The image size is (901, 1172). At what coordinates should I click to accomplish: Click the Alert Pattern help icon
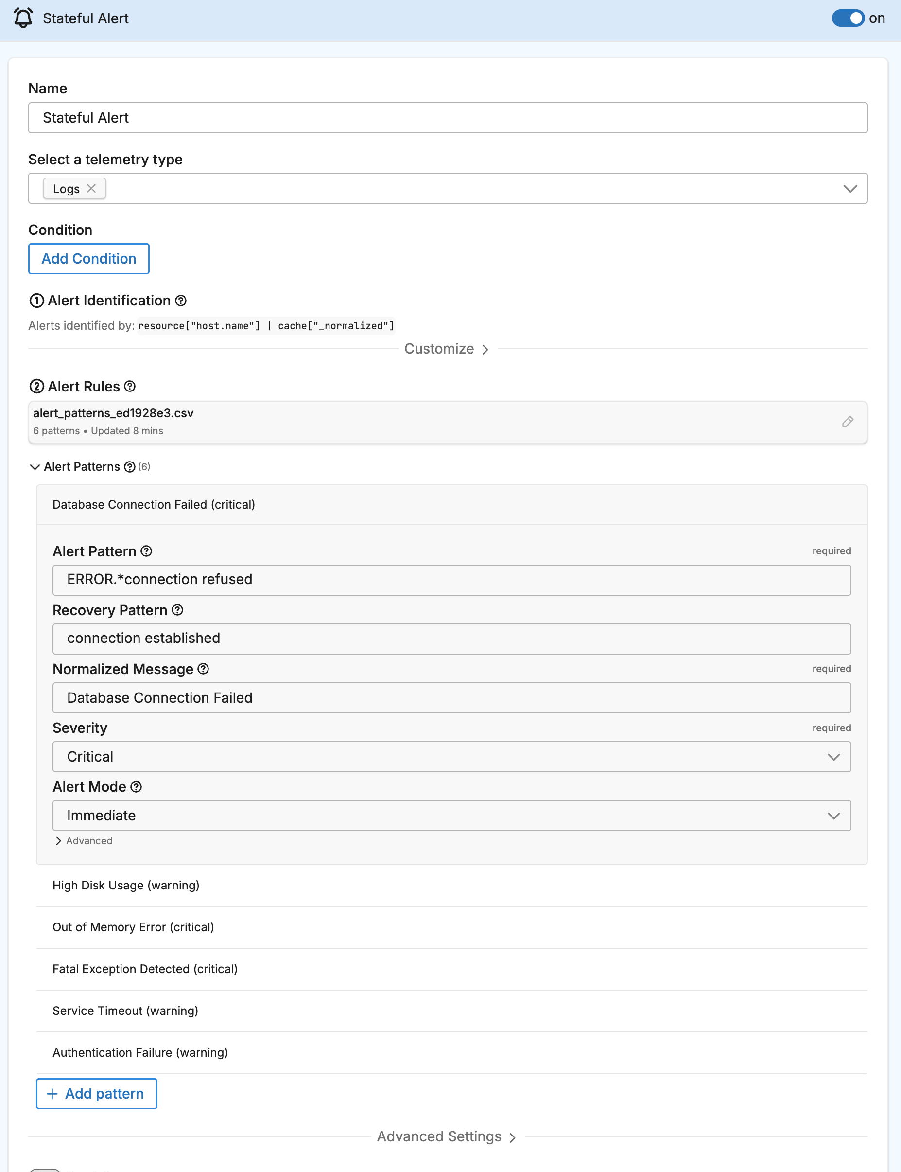click(x=146, y=551)
